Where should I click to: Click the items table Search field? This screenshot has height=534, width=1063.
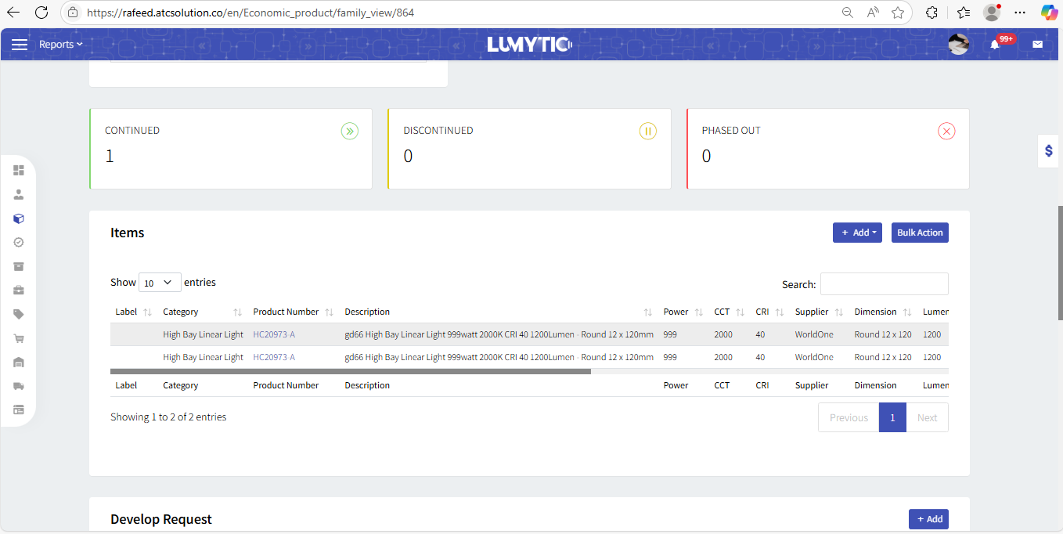point(884,284)
